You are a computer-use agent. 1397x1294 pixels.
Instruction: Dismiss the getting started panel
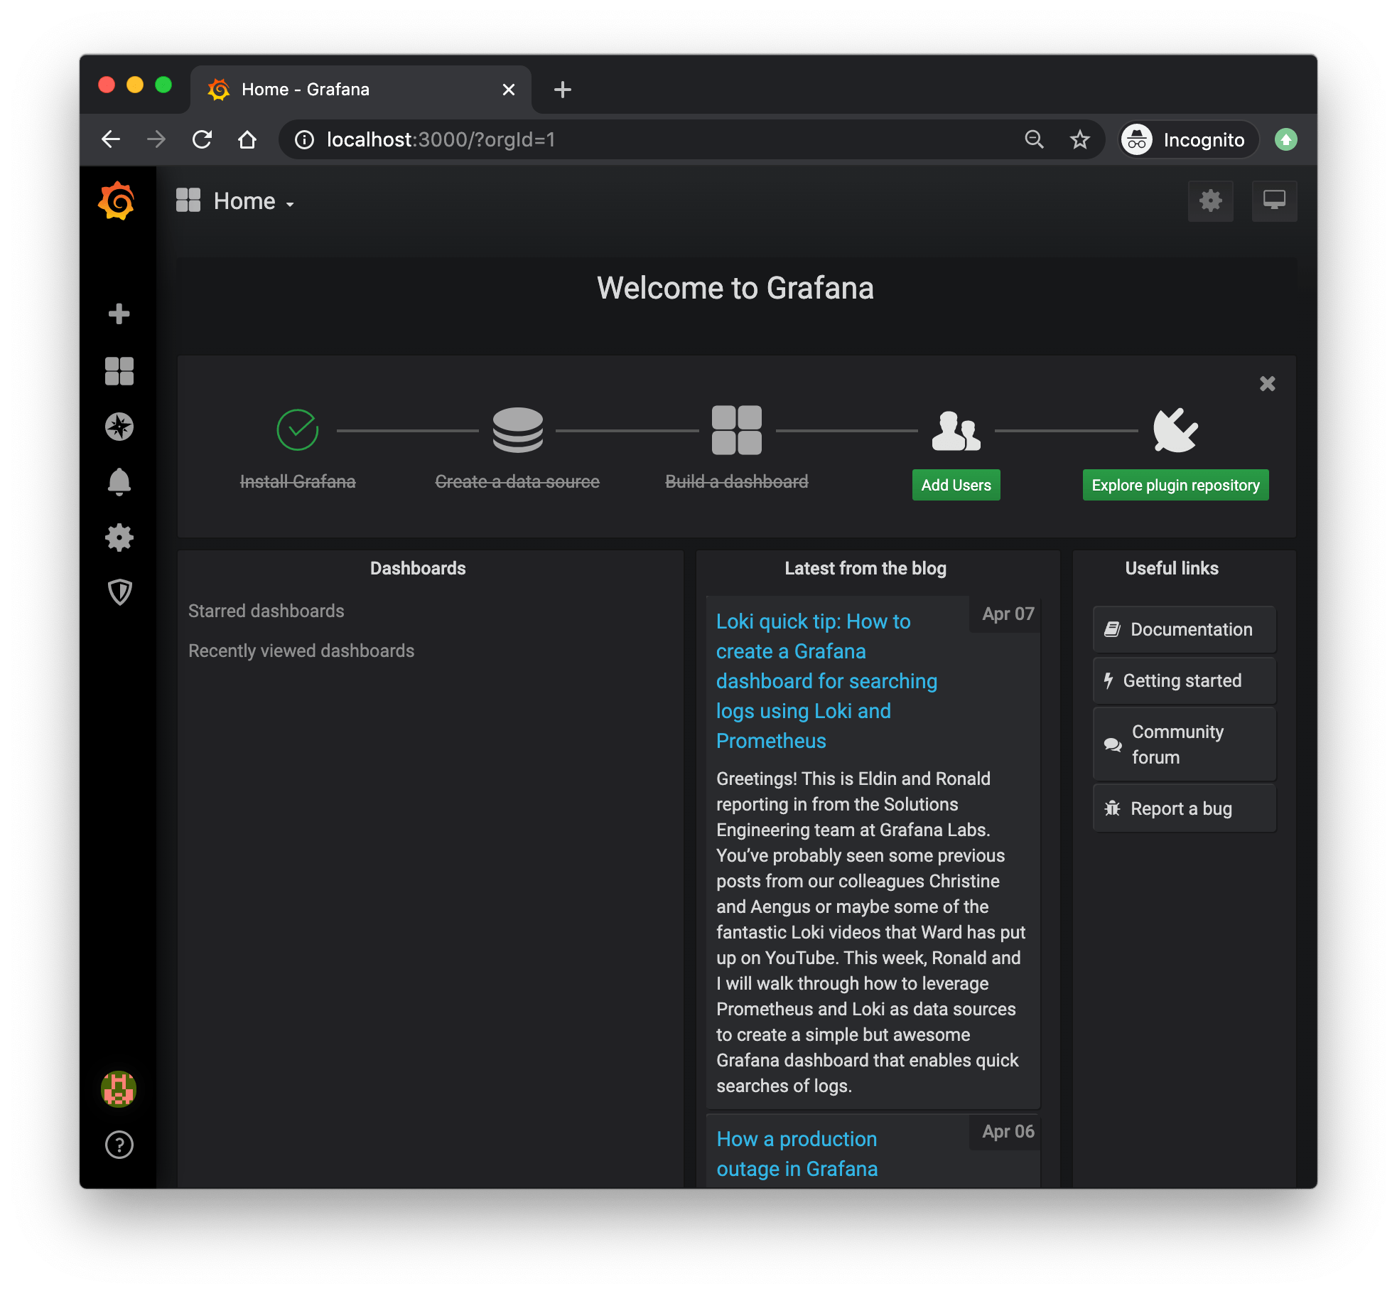[1268, 384]
